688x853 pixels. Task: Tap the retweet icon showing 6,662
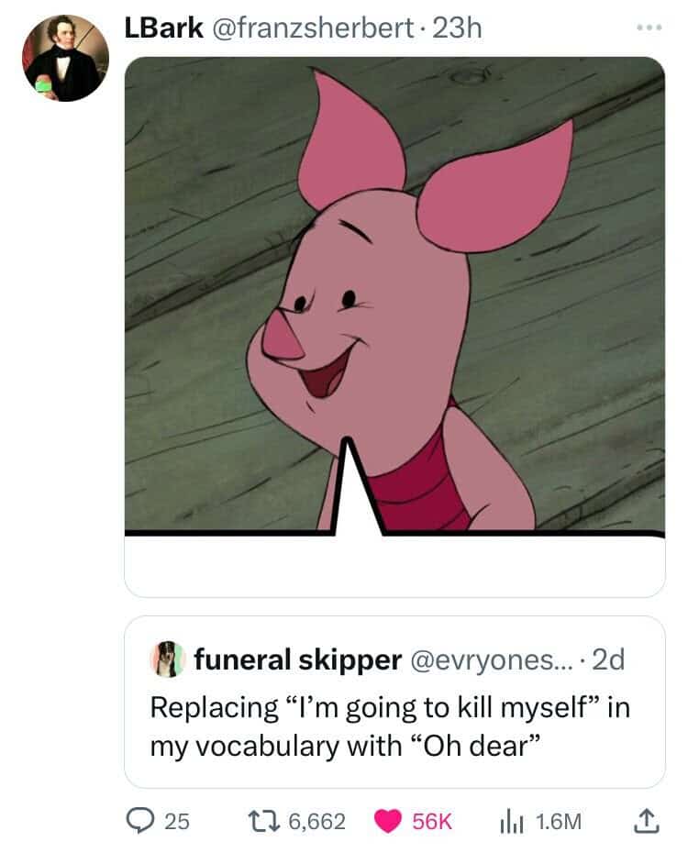tap(264, 821)
